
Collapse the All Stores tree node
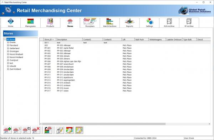(5, 39)
